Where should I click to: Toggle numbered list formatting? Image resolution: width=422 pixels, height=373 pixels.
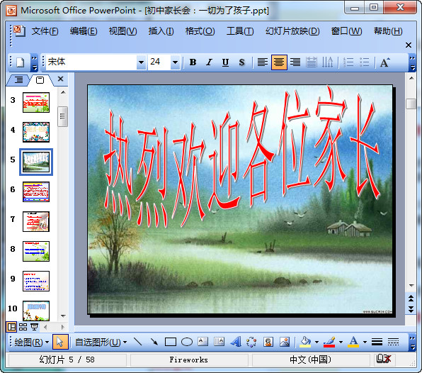click(x=348, y=62)
